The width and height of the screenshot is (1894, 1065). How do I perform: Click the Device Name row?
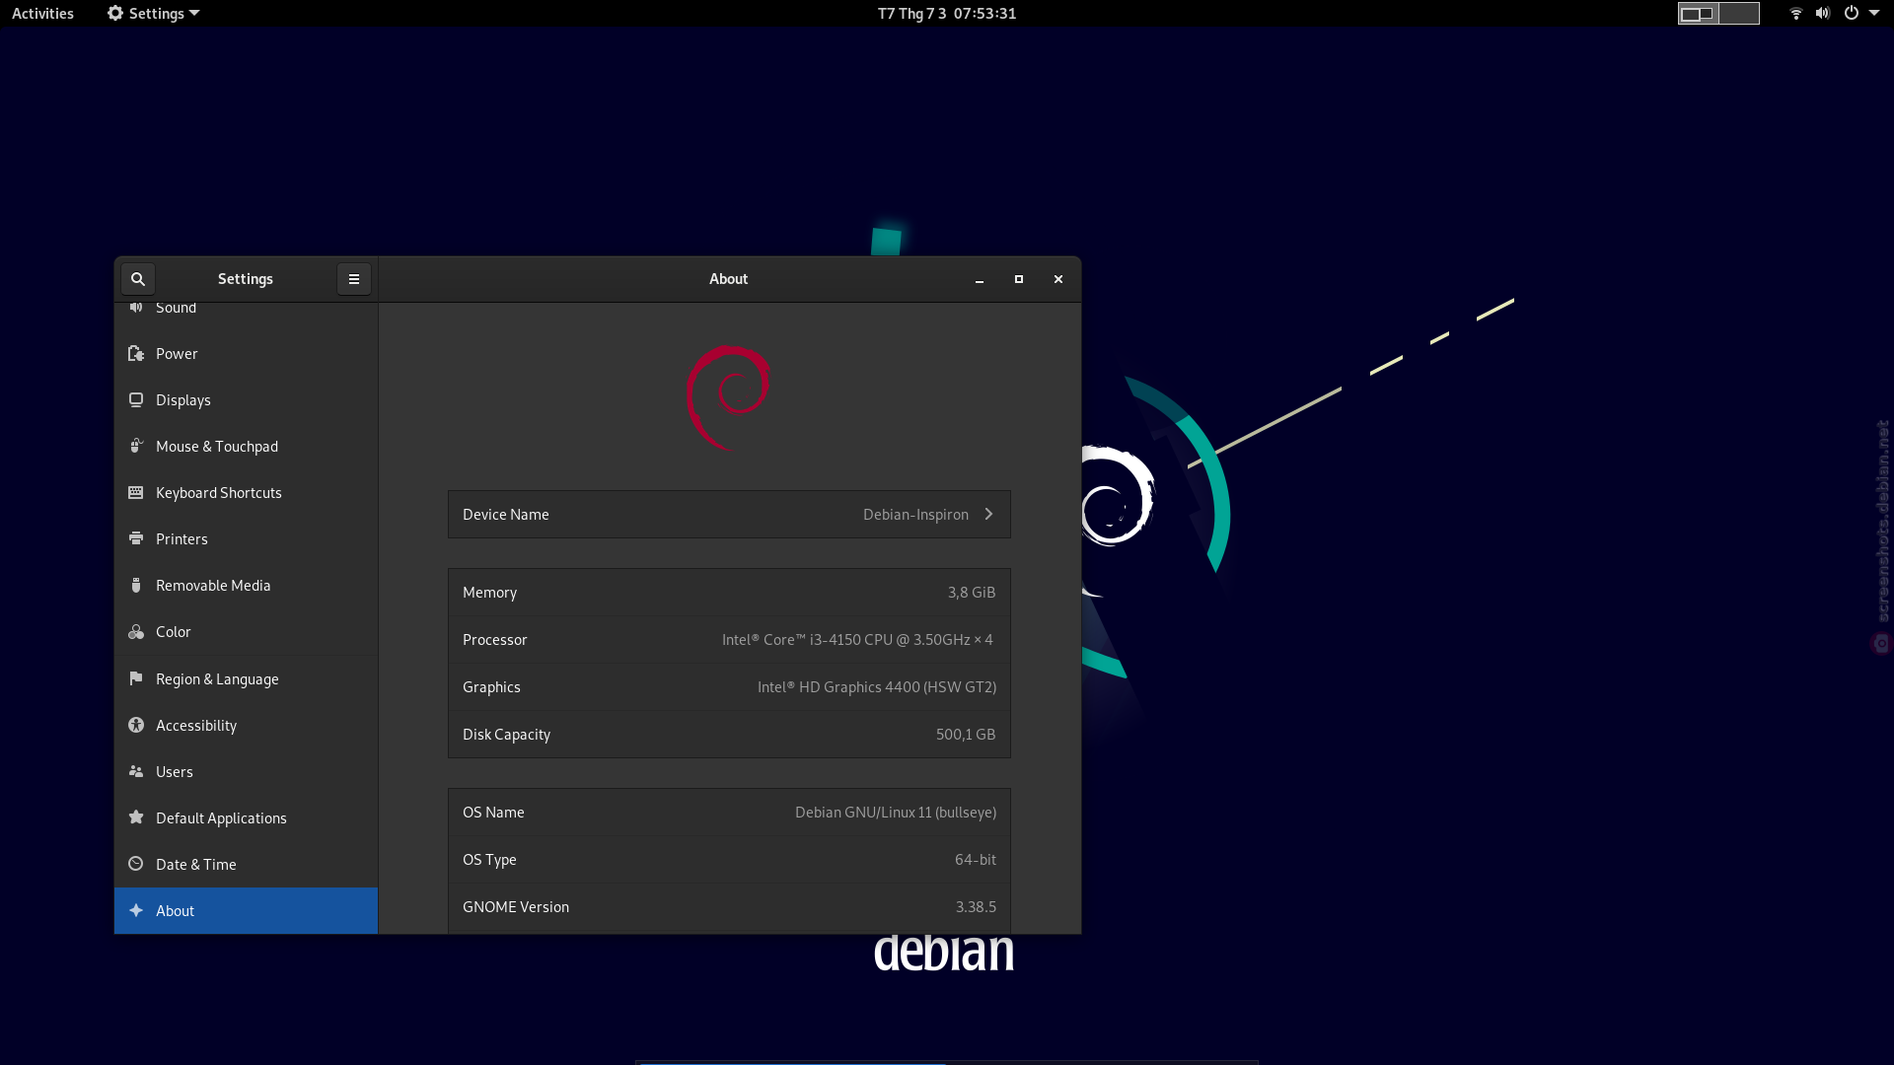click(x=729, y=514)
